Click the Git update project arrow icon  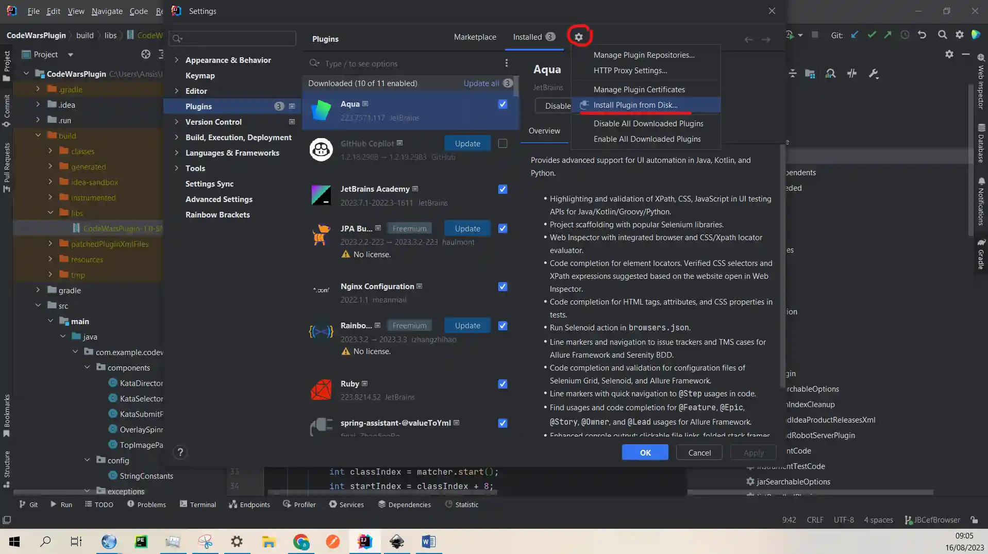pos(855,35)
